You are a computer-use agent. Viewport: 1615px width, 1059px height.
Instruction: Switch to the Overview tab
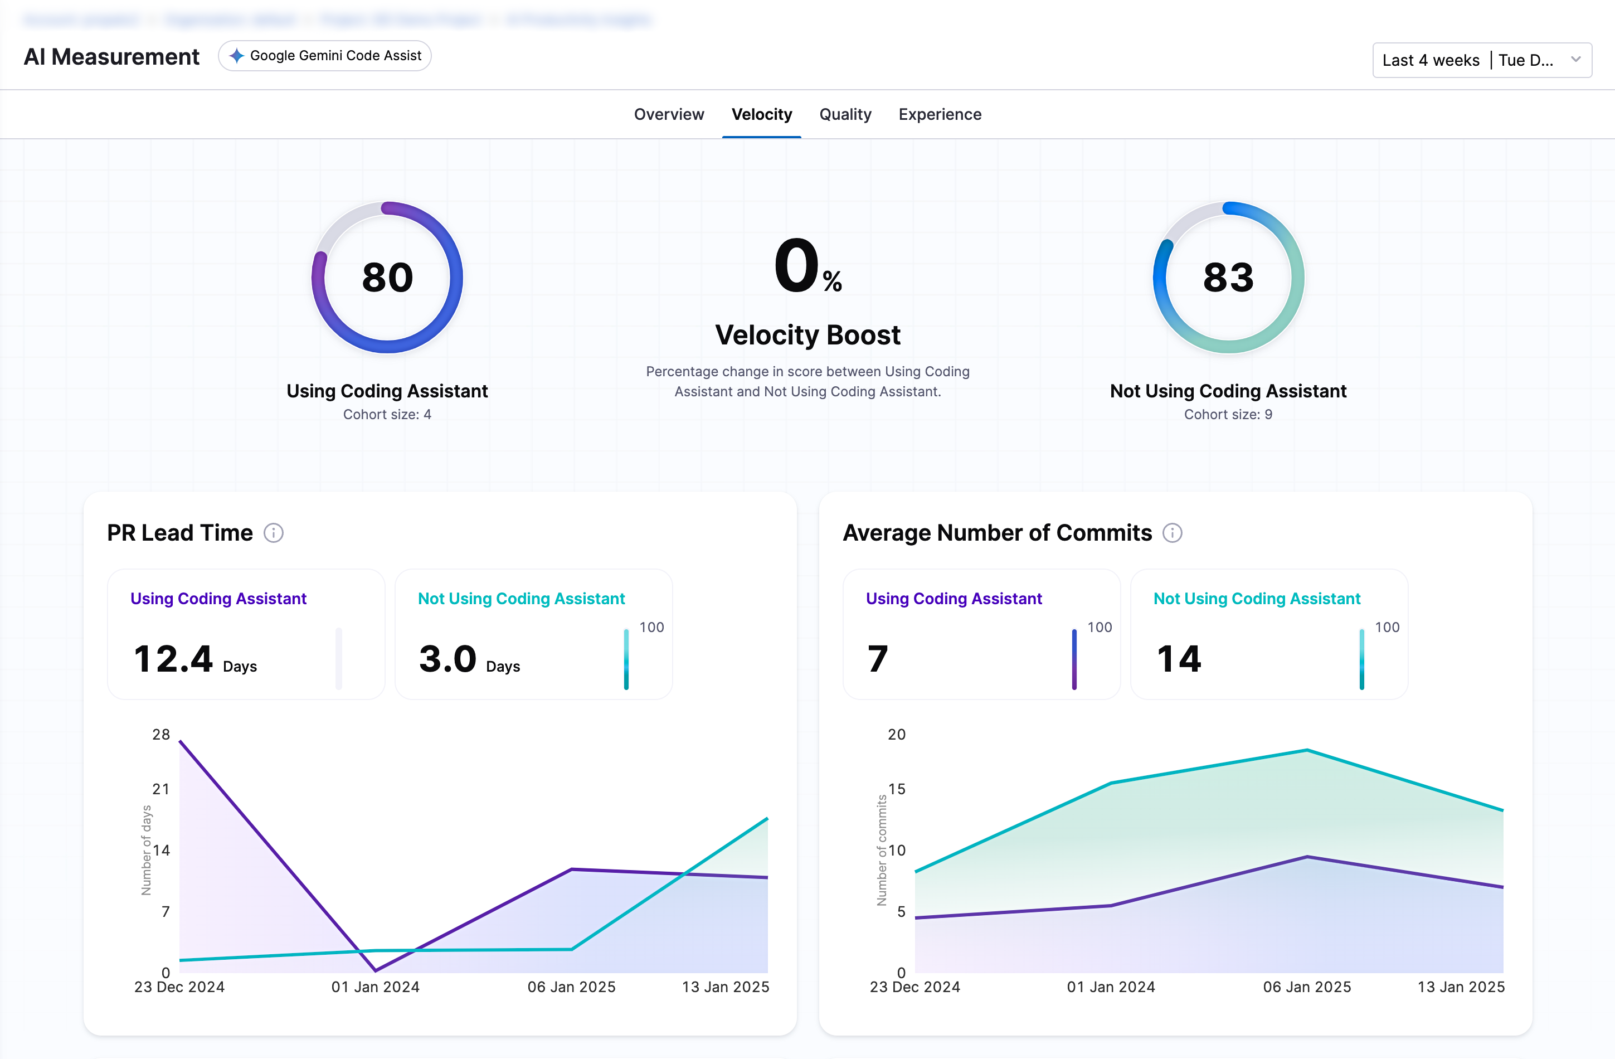[668, 114]
